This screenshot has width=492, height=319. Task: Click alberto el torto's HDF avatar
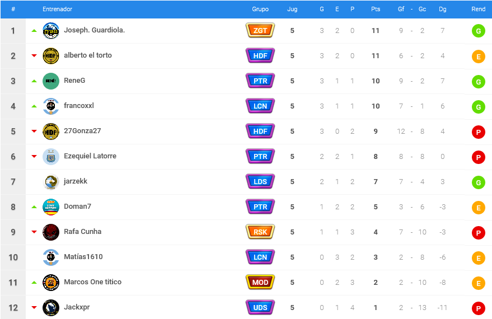coord(51,56)
